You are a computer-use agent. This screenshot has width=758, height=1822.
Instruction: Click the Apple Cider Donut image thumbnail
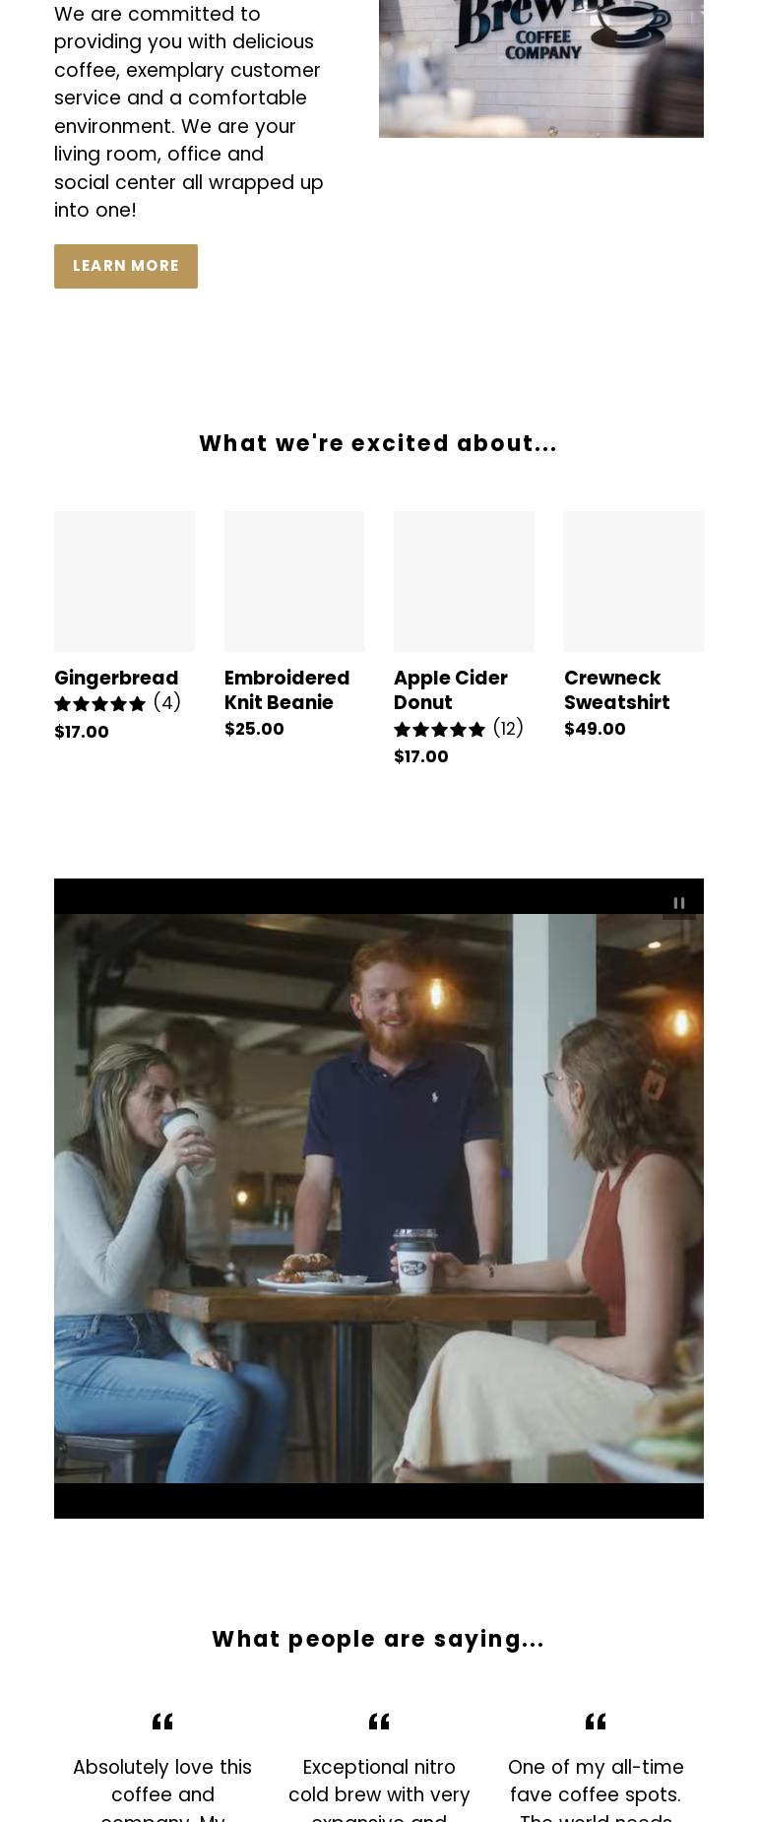(464, 581)
